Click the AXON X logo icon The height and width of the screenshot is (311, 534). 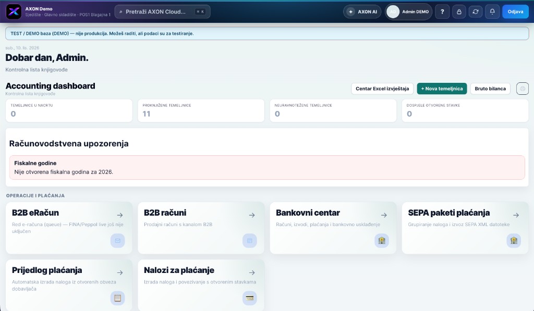click(x=14, y=11)
